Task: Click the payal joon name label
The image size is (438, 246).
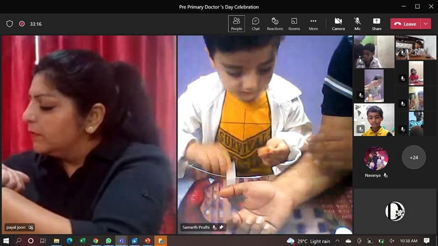Action: point(16,228)
